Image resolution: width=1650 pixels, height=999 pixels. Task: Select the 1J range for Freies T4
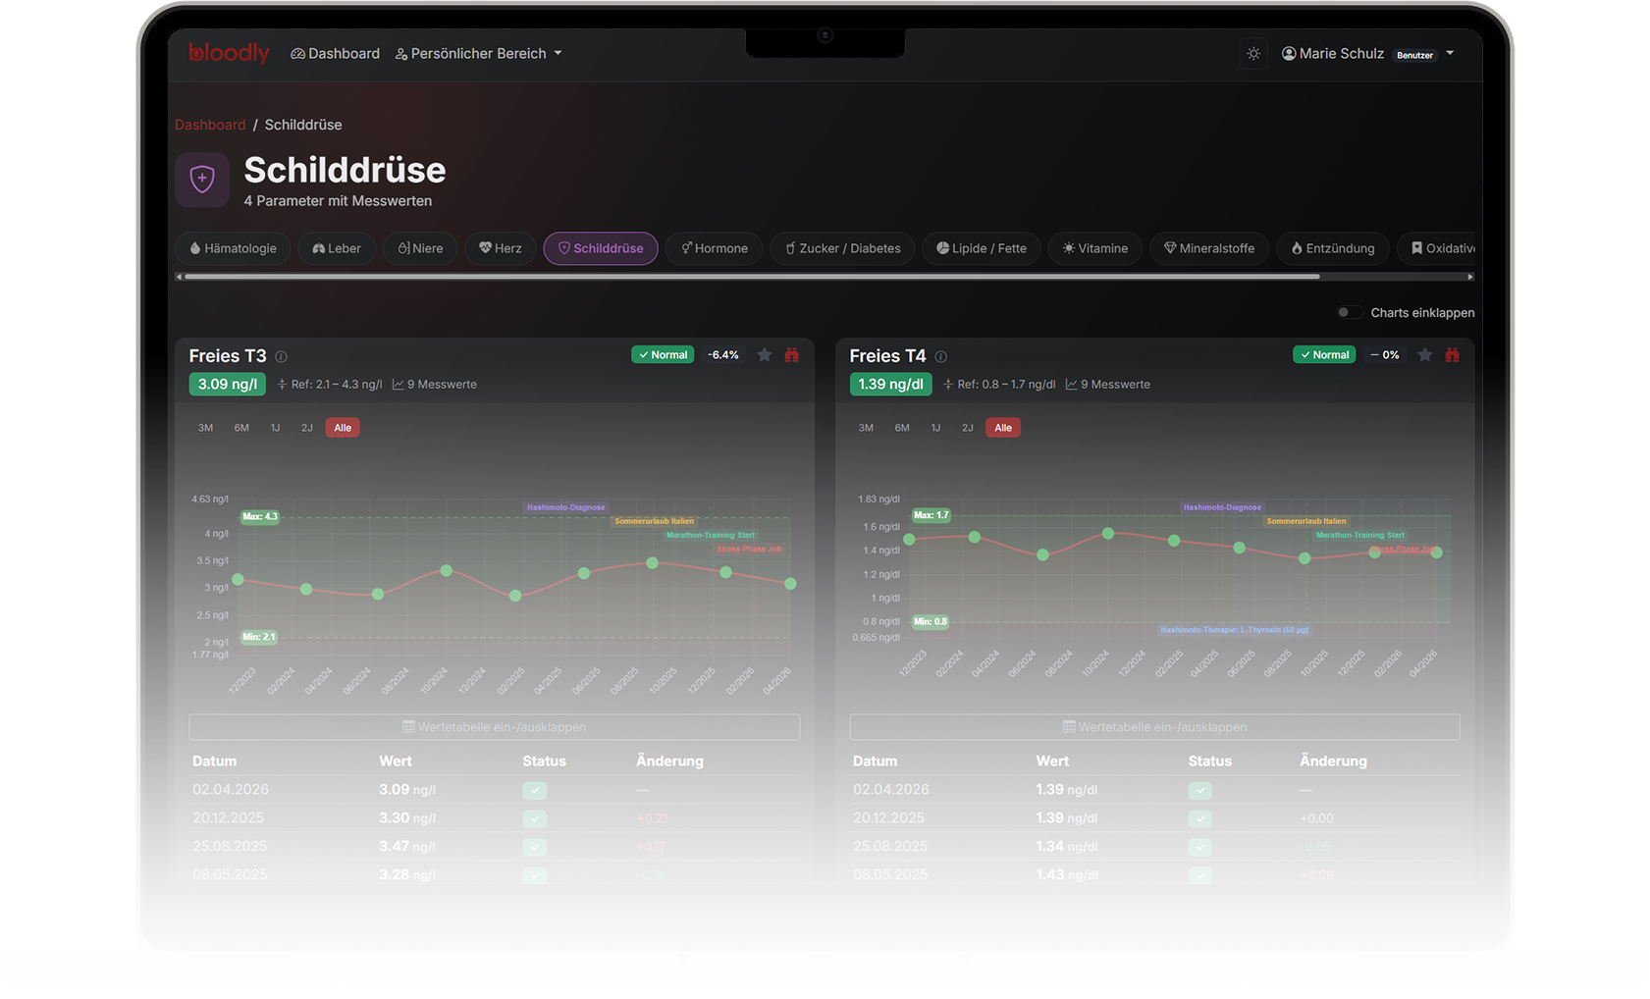click(935, 428)
